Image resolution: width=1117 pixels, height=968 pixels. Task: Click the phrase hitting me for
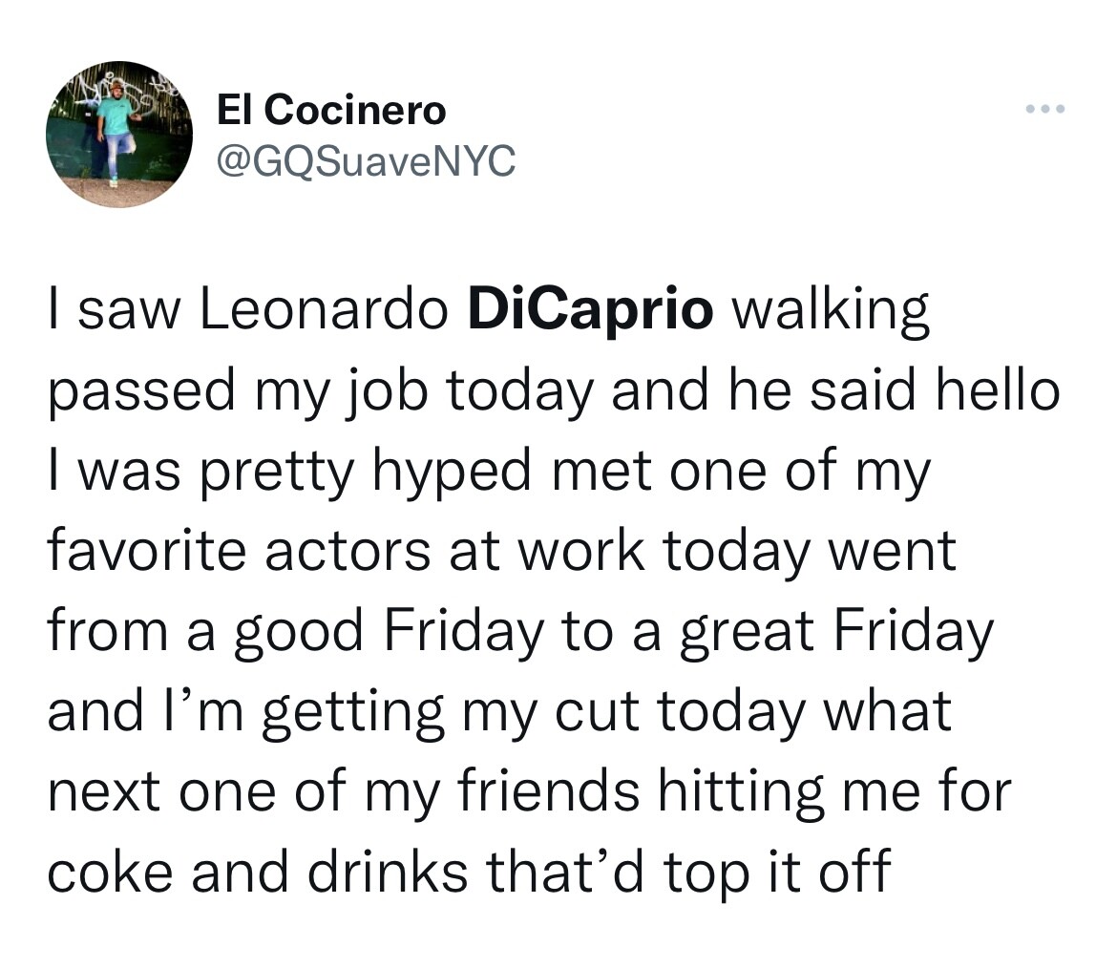coord(834,792)
